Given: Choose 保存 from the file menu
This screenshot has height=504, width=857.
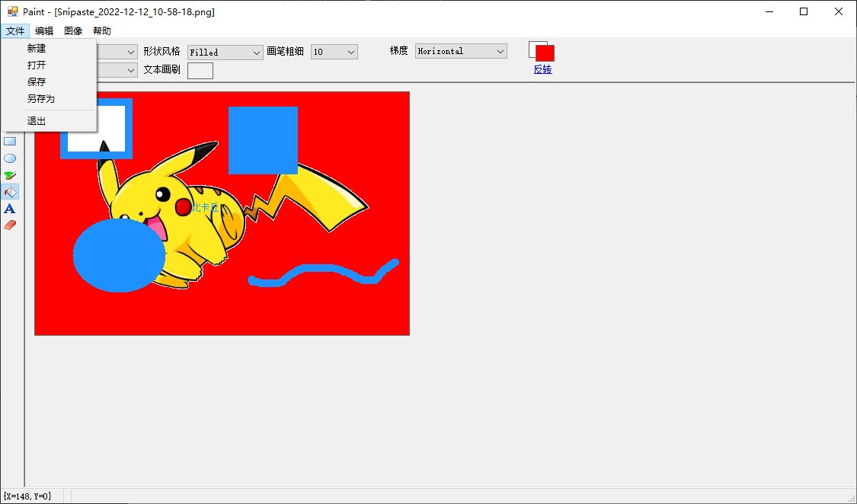Looking at the screenshot, I should click(50, 82).
